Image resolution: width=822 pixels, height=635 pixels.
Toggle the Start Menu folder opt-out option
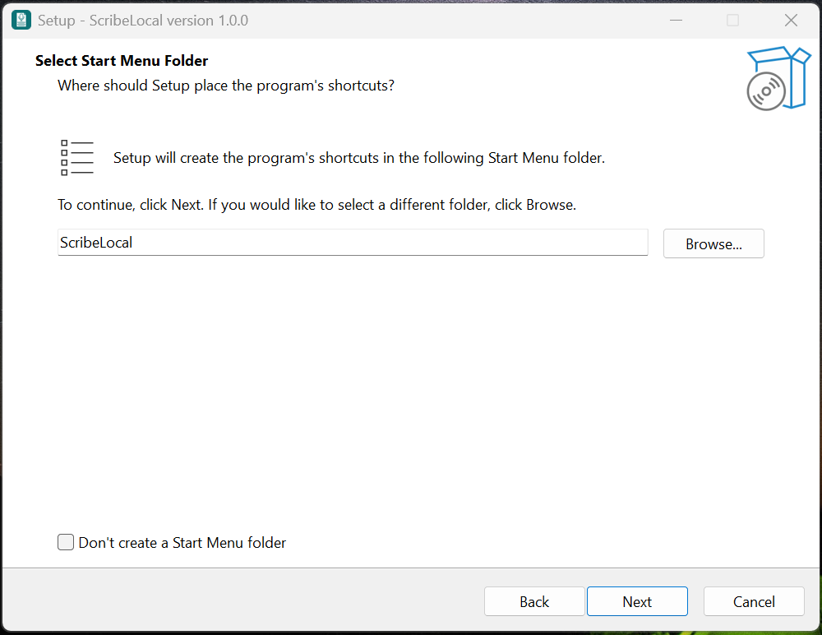click(x=65, y=542)
